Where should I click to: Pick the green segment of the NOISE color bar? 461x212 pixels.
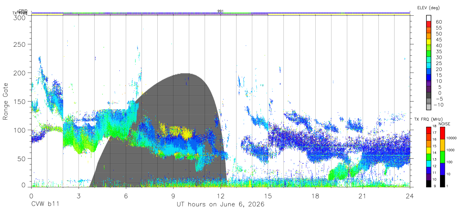[442, 156]
